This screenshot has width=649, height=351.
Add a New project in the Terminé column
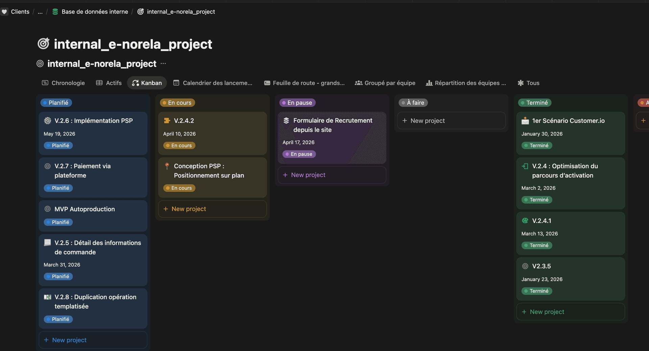click(571, 312)
